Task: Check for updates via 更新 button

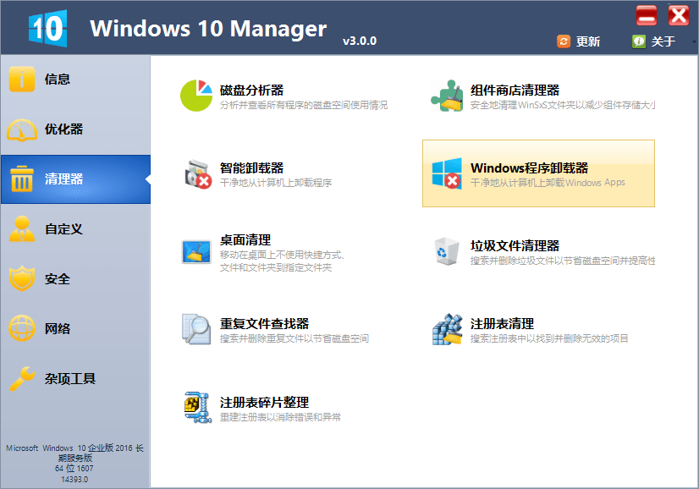Action: 580,40
